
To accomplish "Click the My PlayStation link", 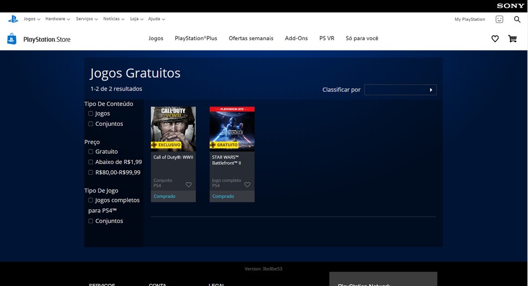I will 470,19.
